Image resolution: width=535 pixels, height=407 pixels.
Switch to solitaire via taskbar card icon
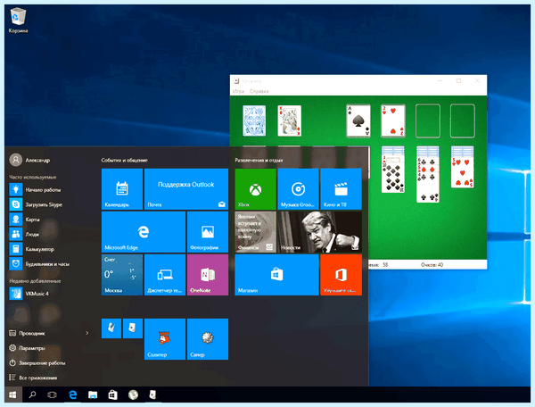click(152, 395)
